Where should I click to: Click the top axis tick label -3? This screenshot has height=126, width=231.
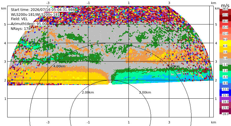pos(48,3)
